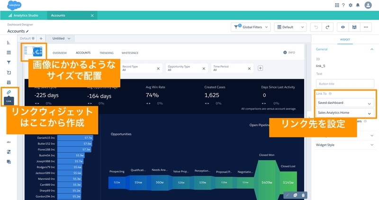Screen dimensions: 379x200
Task: Clear the Record Type filter
Action: (158, 68)
